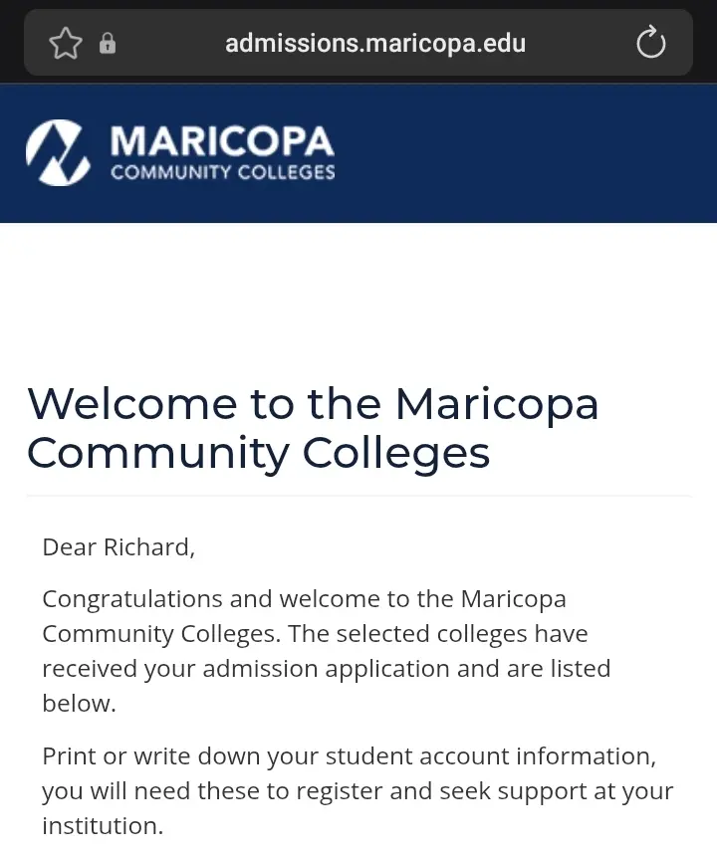Image resolution: width=717 pixels, height=855 pixels.
Task: Tap the Dear Richard greeting line
Action: 119,547
